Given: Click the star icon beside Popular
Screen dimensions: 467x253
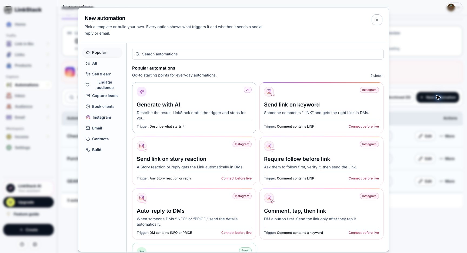Looking at the screenshot, I should pos(88,52).
